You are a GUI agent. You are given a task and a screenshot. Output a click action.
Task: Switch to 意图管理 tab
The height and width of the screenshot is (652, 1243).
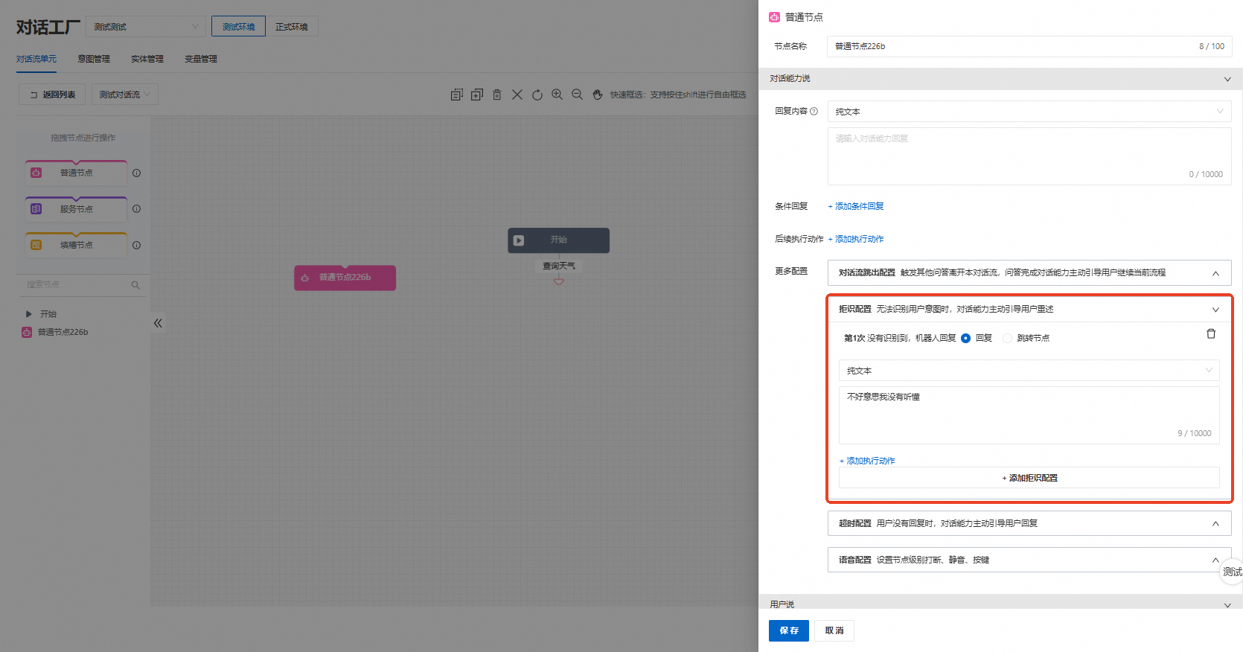(94, 59)
